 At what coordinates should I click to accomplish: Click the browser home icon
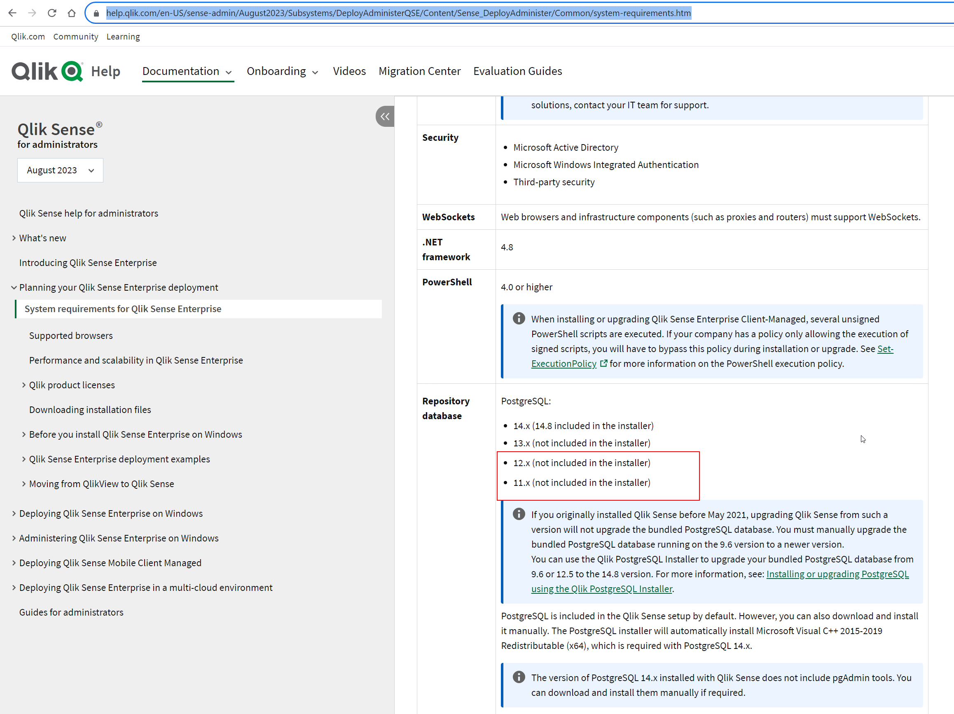(72, 13)
